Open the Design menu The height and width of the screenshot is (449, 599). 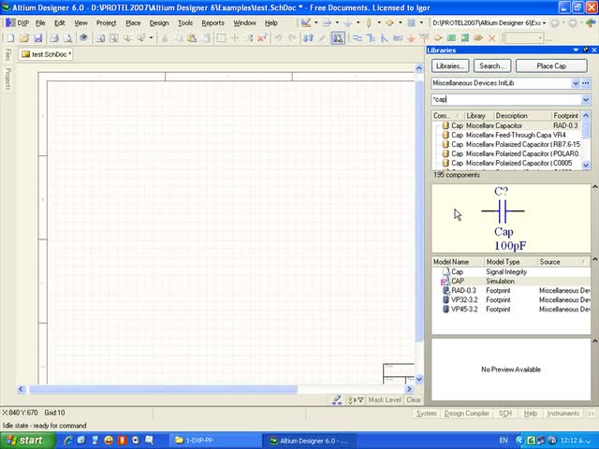click(159, 22)
